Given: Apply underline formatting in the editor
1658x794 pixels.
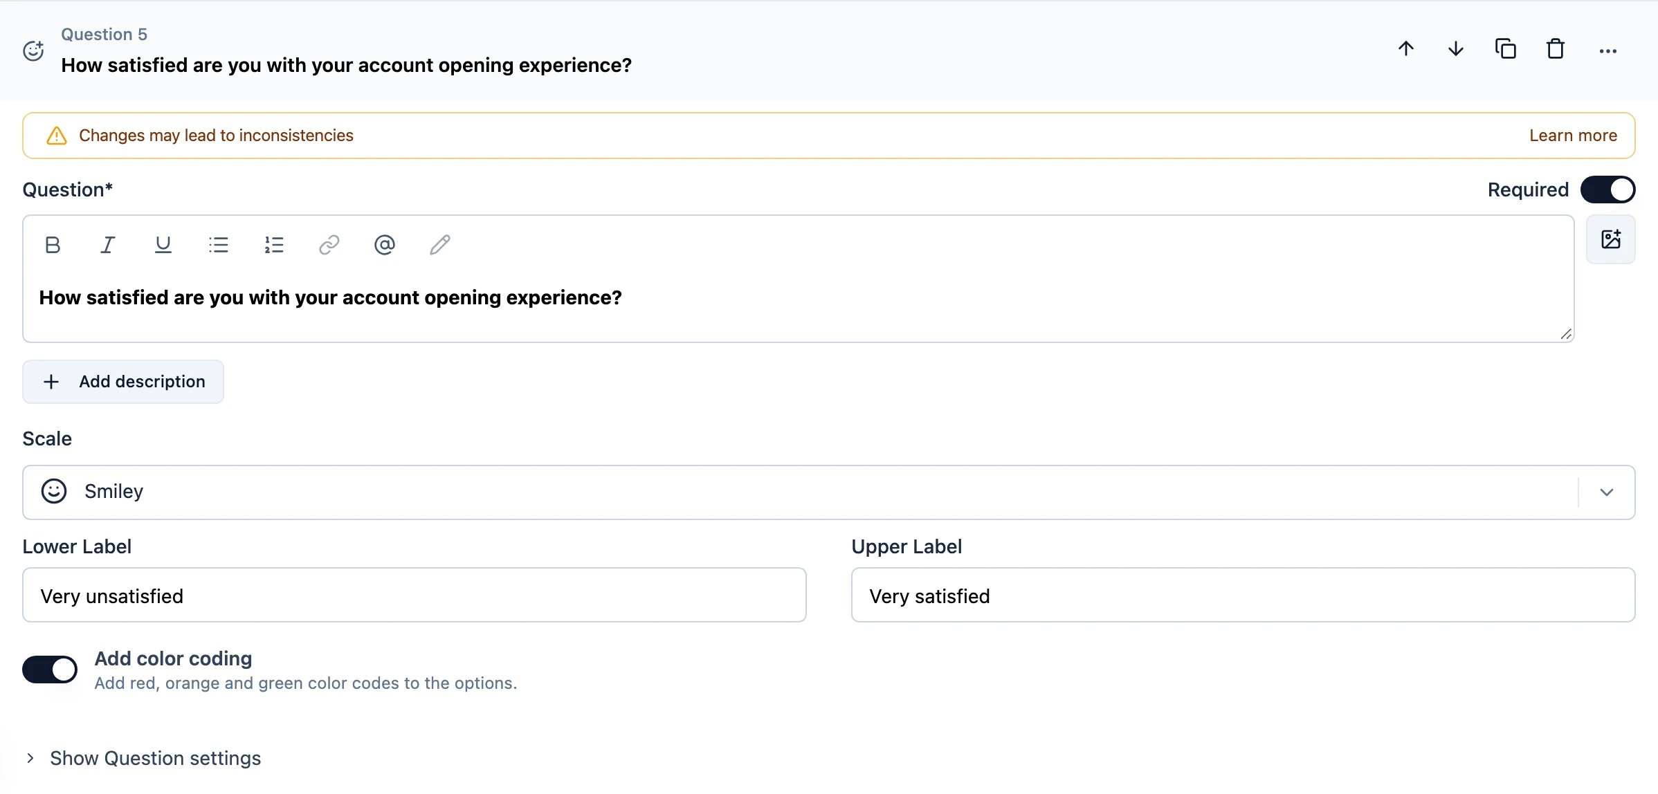Looking at the screenshot, I should pyautogui.click(x=163, y=245).
